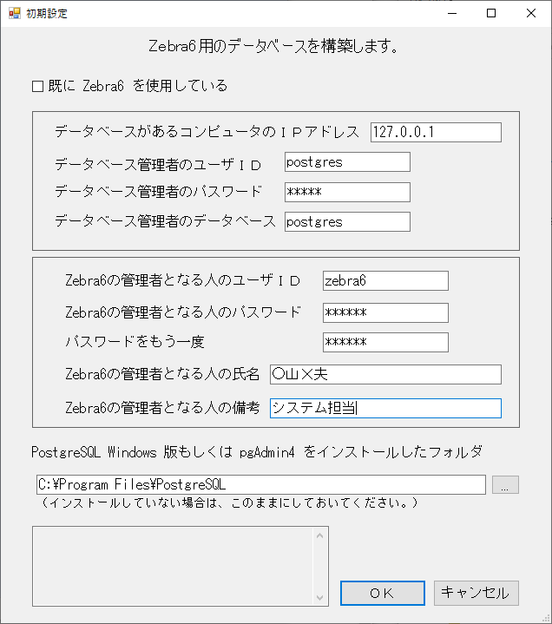Click the database admin password field
552x624 pixels.
pyautogui.click(x=347, y=192)
